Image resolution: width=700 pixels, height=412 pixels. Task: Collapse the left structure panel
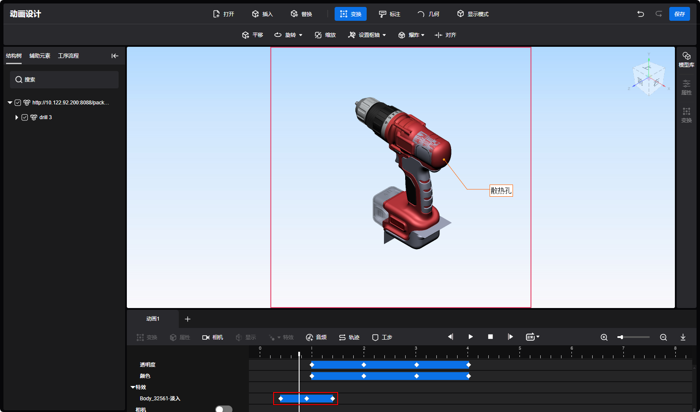[115, 56]
